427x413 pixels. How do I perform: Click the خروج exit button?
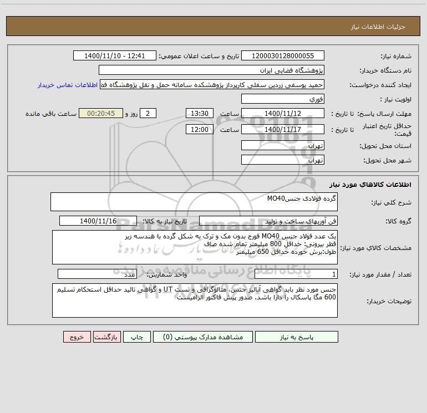[x=77, y=336]
